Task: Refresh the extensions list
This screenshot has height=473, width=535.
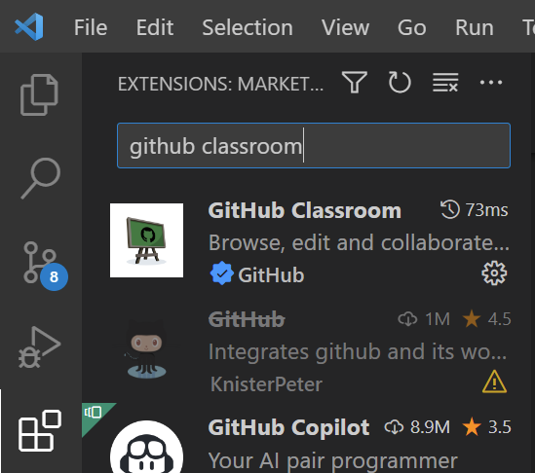Action: point(400,82)
